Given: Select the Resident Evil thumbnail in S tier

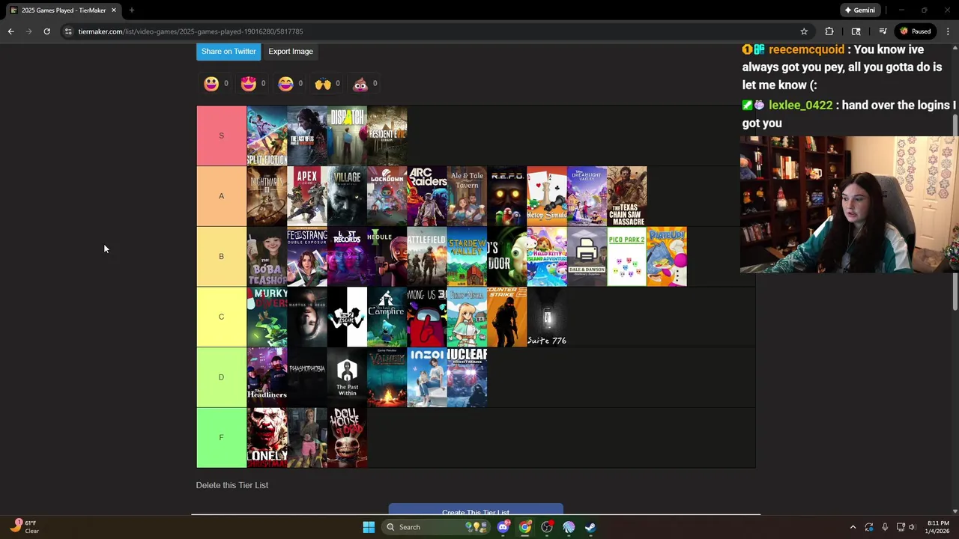Looking at the screenshot, I should (387, 135).
